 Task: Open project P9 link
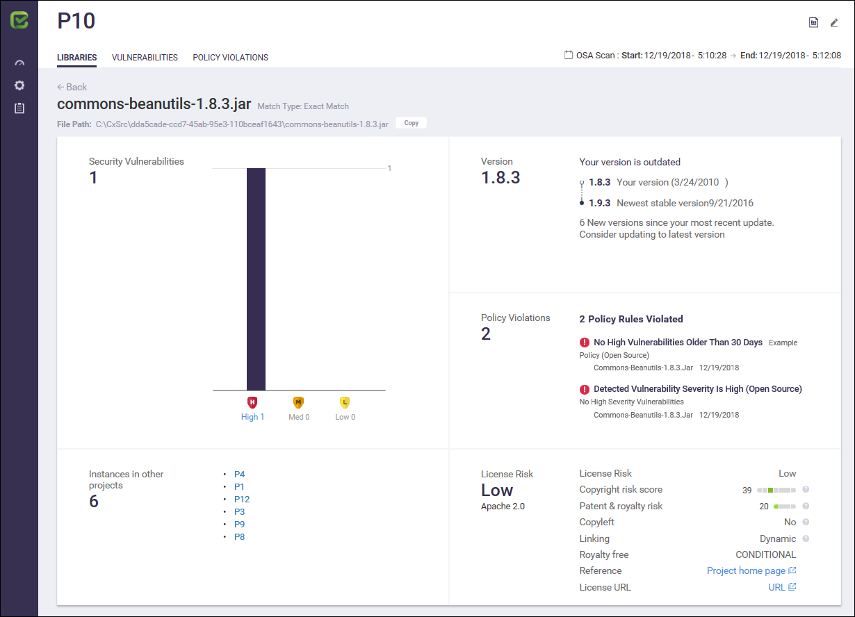click(x=239, y=525)
